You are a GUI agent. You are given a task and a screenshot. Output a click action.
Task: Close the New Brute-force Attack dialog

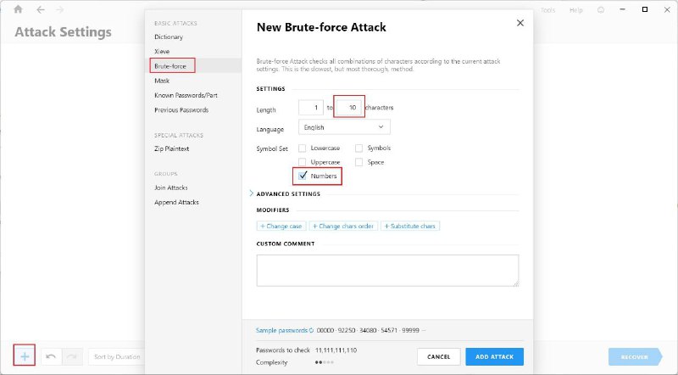coord(520,23)
